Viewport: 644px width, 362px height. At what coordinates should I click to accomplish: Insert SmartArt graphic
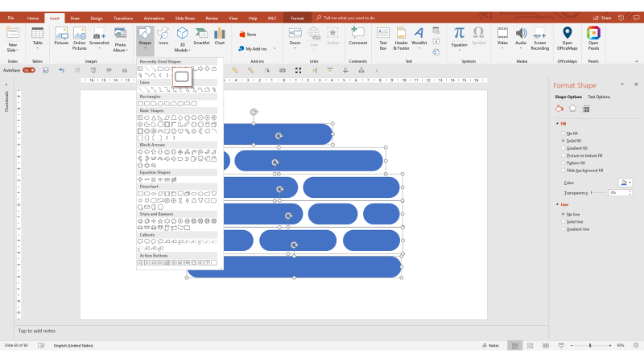[x=201, y=36]
